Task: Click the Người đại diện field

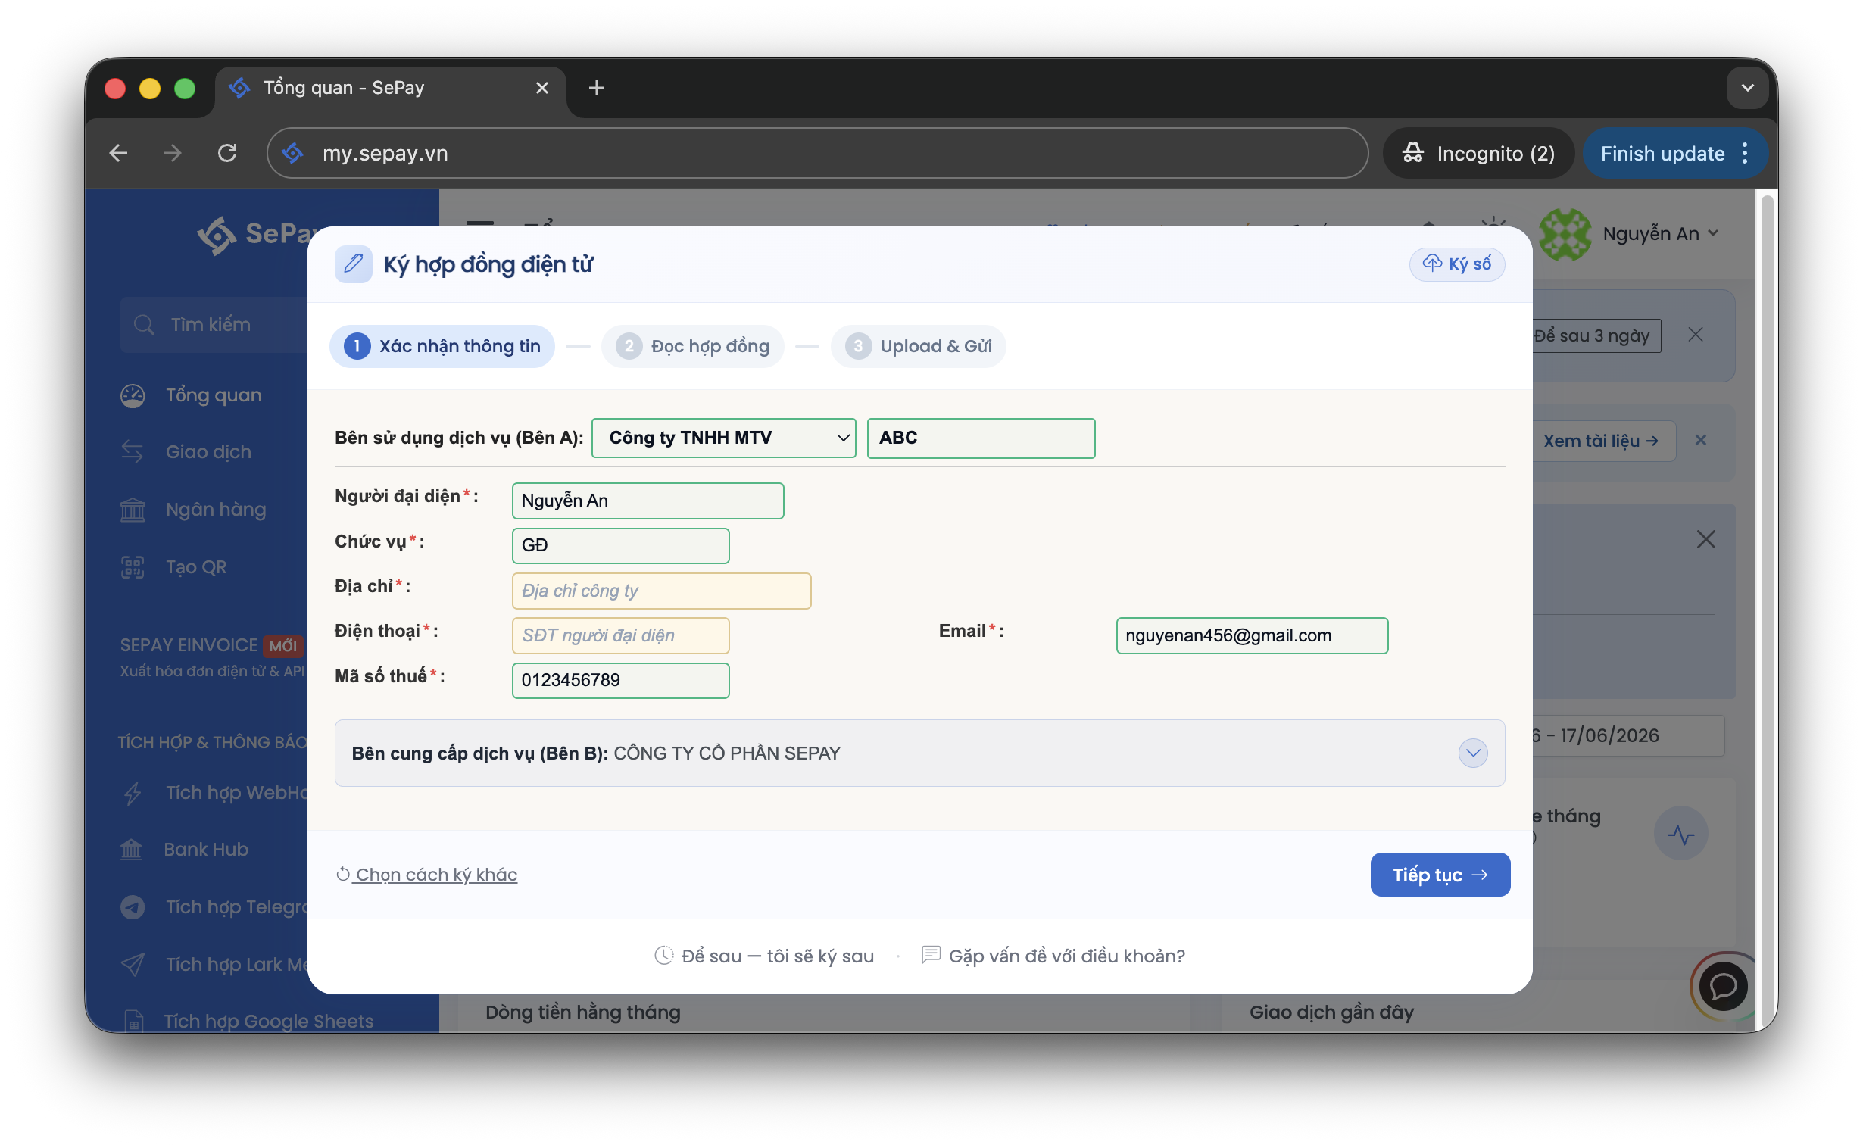Action: [x=648, y=501]
